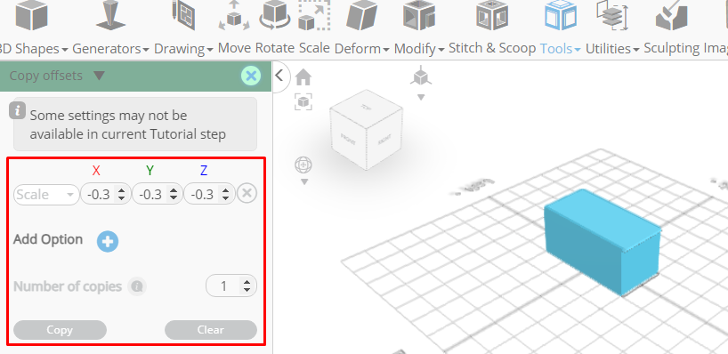The height and width of the screenshot is (354, 728).
Task: Click the Add Option plus button
Action: point(108,241)
